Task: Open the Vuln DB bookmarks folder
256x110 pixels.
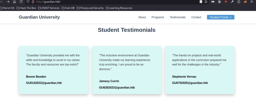Action: tap(68, 8)
